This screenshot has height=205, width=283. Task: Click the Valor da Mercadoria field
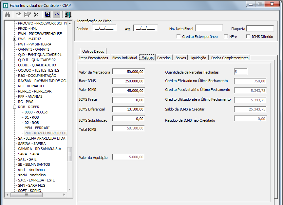click(x=128, y=72)
